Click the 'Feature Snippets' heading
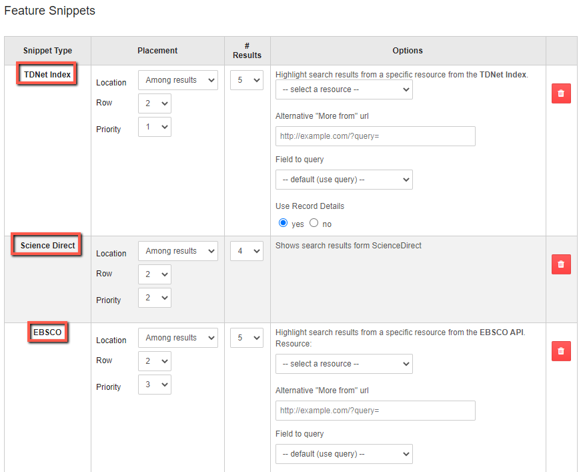This screenshot has width=581, height=472. [49, 11]
